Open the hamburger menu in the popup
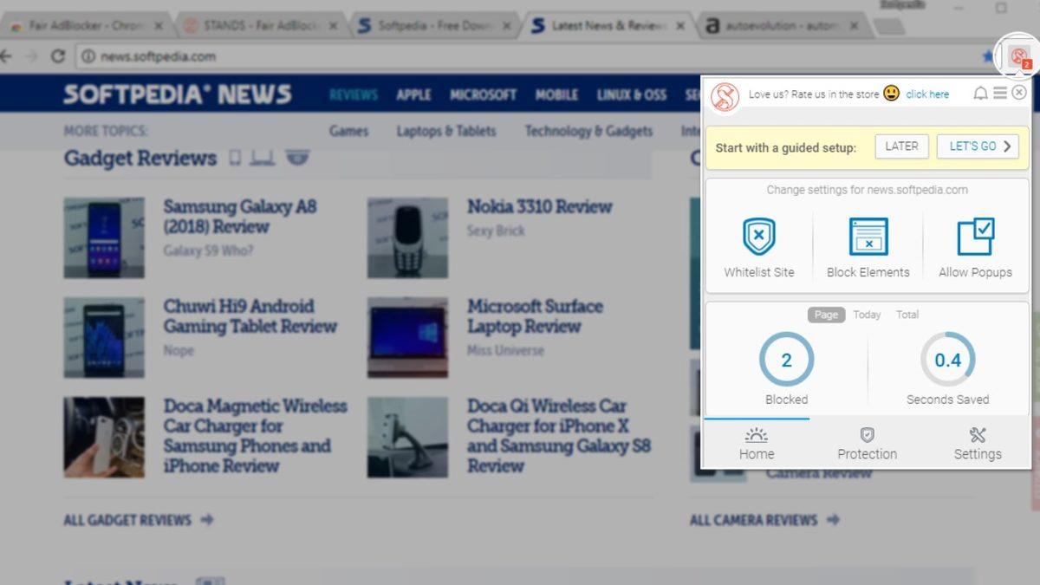The image size is (1040, 585). (1000, 93)
